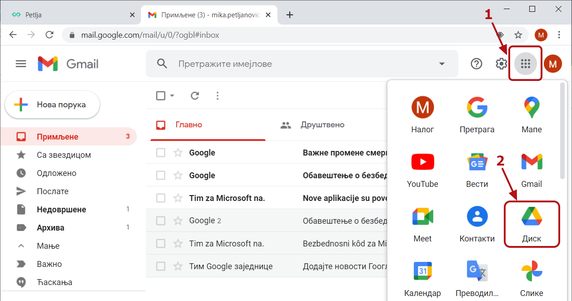572x301 pixels.
Task: Open Google Calendar (Календар) app
Action: 422,279
